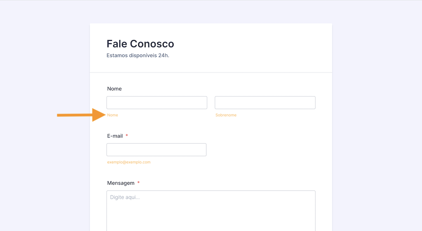Click the orange "Sobrenome" sublabel text
This screenshot has height=231, width=422.
[x=226, y=115]
